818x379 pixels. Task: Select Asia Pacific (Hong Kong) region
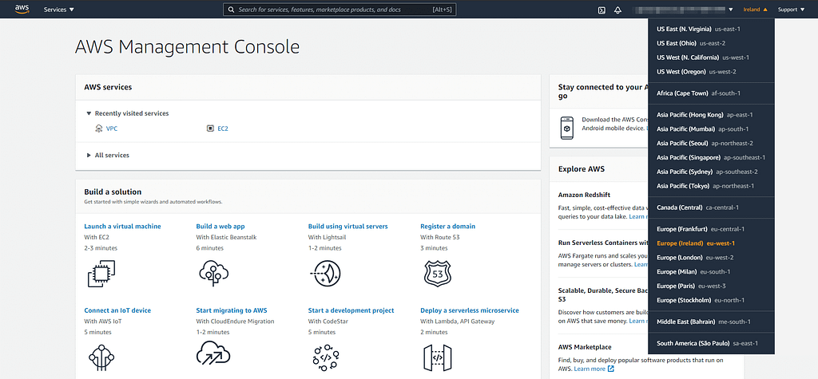[x=711, y=115]
